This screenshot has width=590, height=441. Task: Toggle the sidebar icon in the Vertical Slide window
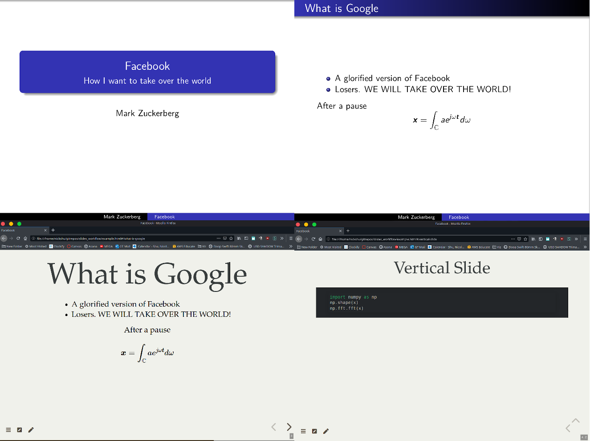pyautogui.click(x=541, y=239)
